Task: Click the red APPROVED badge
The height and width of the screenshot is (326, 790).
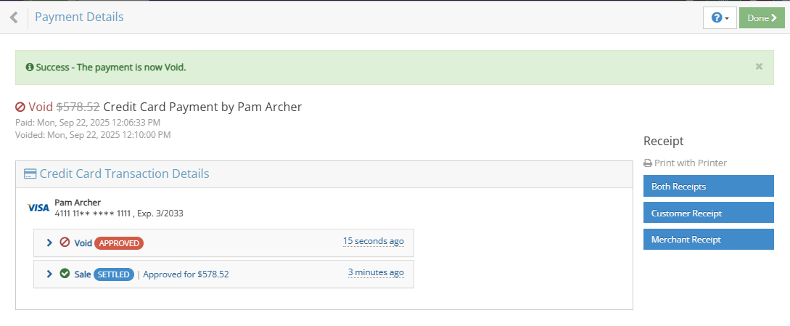Action: (119, 243)
